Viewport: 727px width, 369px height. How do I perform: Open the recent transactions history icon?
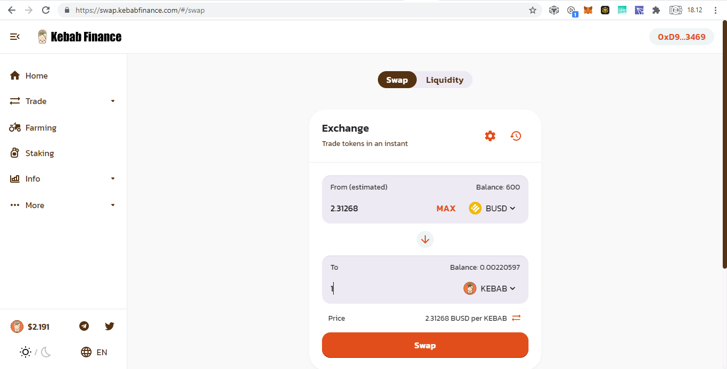pos(516,136)
